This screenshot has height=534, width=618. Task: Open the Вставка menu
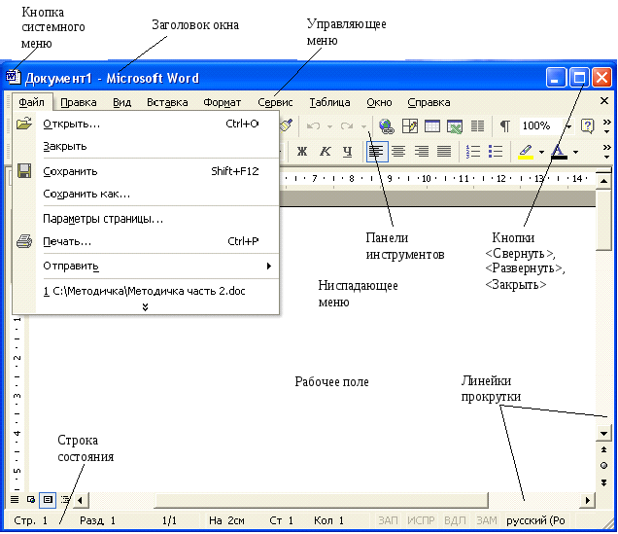pos(167,102)
